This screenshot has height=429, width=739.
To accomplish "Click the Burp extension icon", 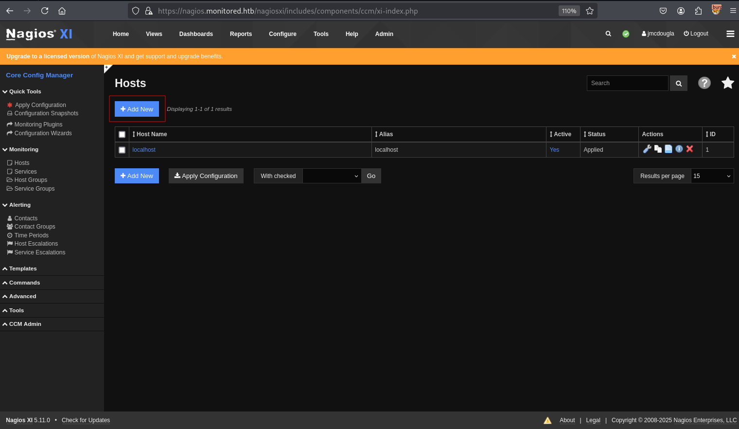I will 716,10.
